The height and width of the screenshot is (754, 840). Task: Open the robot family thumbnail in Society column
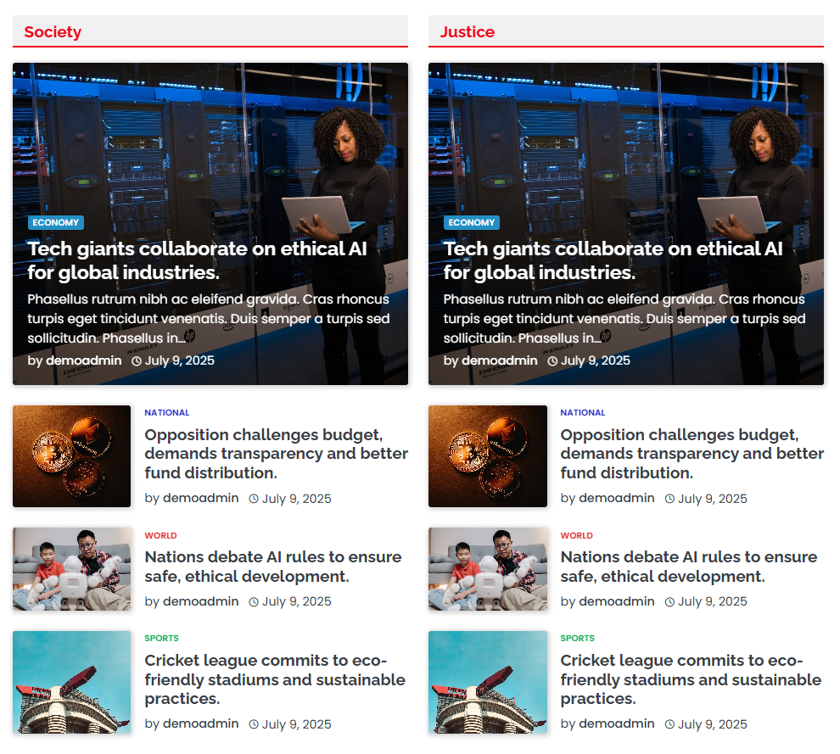coord(72,569)
